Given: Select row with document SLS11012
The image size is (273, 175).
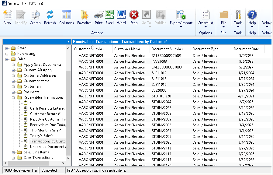Looking at the screenshot, I should 171,73.
